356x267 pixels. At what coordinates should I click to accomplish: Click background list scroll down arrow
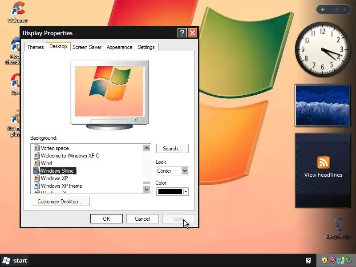point(147,189)
